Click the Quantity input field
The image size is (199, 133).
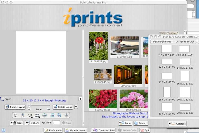56,123
